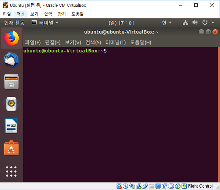Viewport: 220px width, 190px height.
Task: Open terminal 파일(F) menu
Action: coord(33,42)
